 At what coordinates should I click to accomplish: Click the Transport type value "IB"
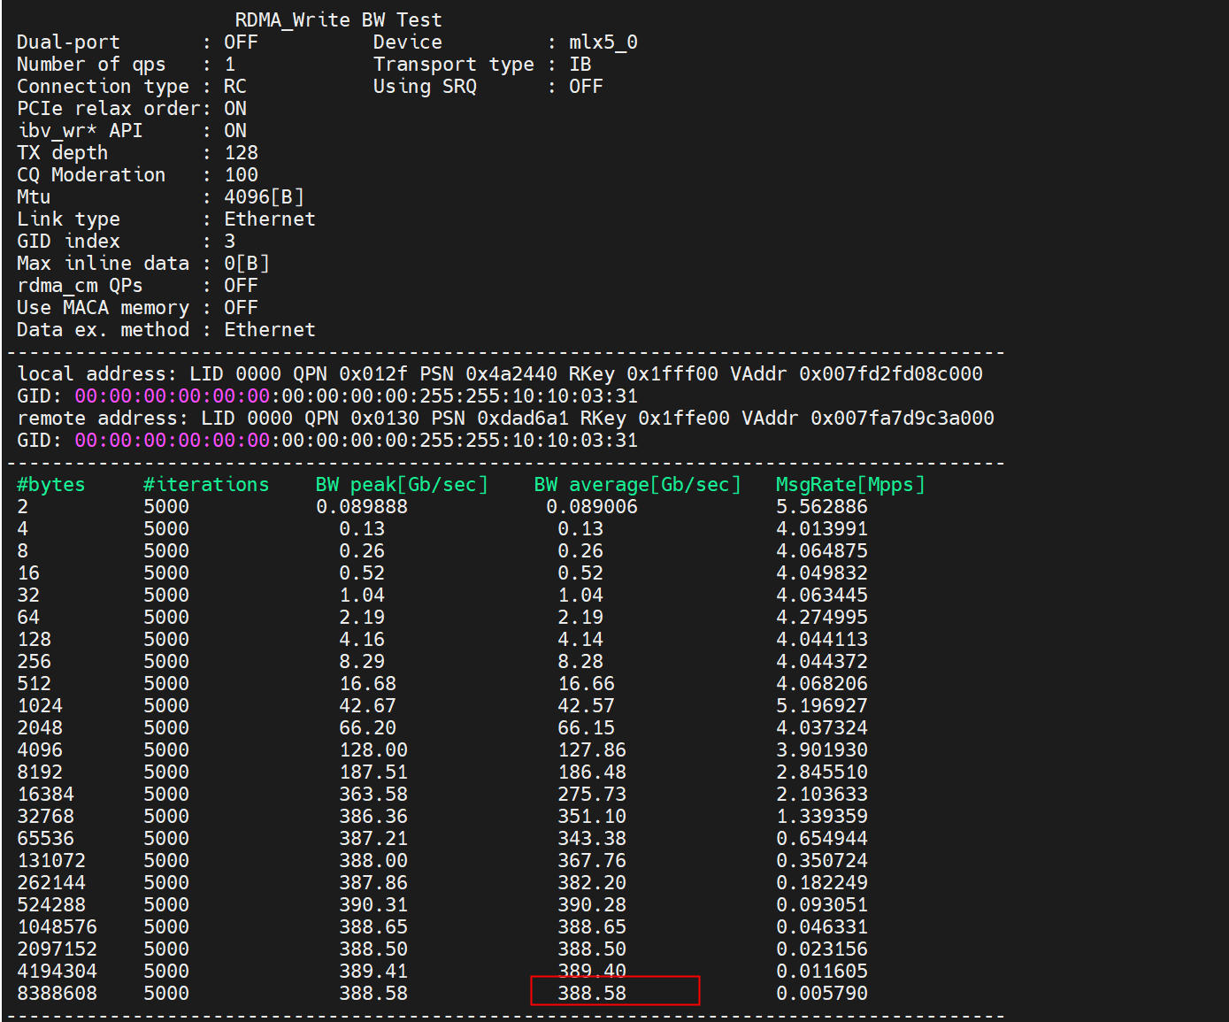pos(580,64)
